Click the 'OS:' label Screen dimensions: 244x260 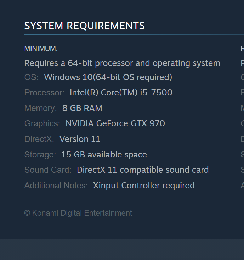coord(32,77)
